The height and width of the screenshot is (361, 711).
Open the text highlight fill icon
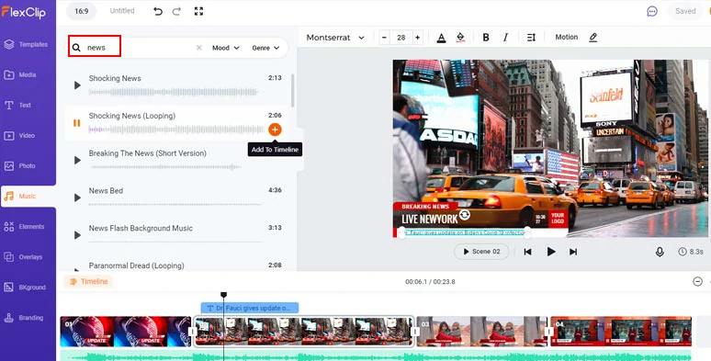coord(461,38)
